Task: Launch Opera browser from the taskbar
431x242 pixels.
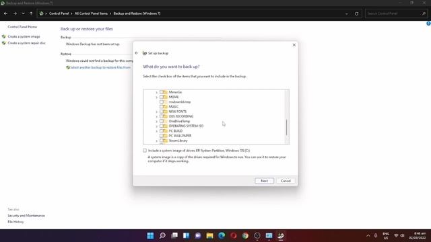Action: [x=234, y=236]
